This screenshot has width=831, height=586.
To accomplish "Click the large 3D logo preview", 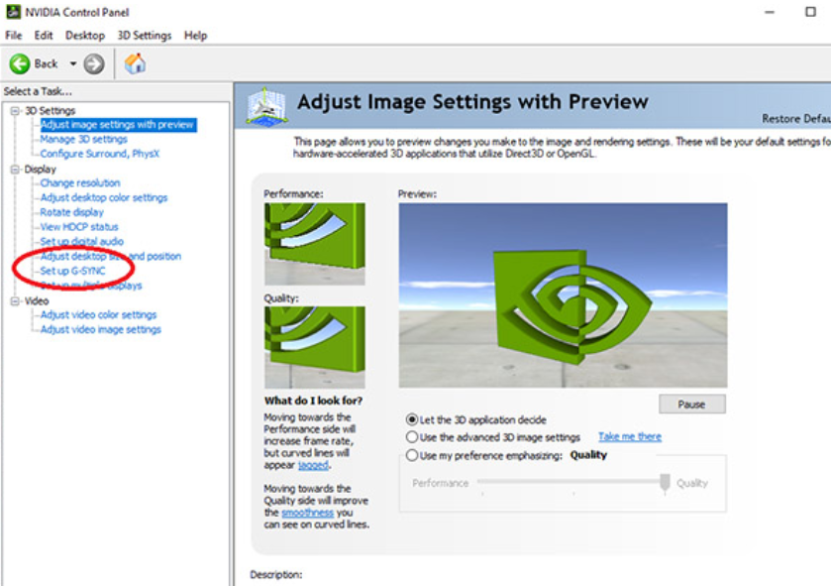I will [x=563, y=295].
